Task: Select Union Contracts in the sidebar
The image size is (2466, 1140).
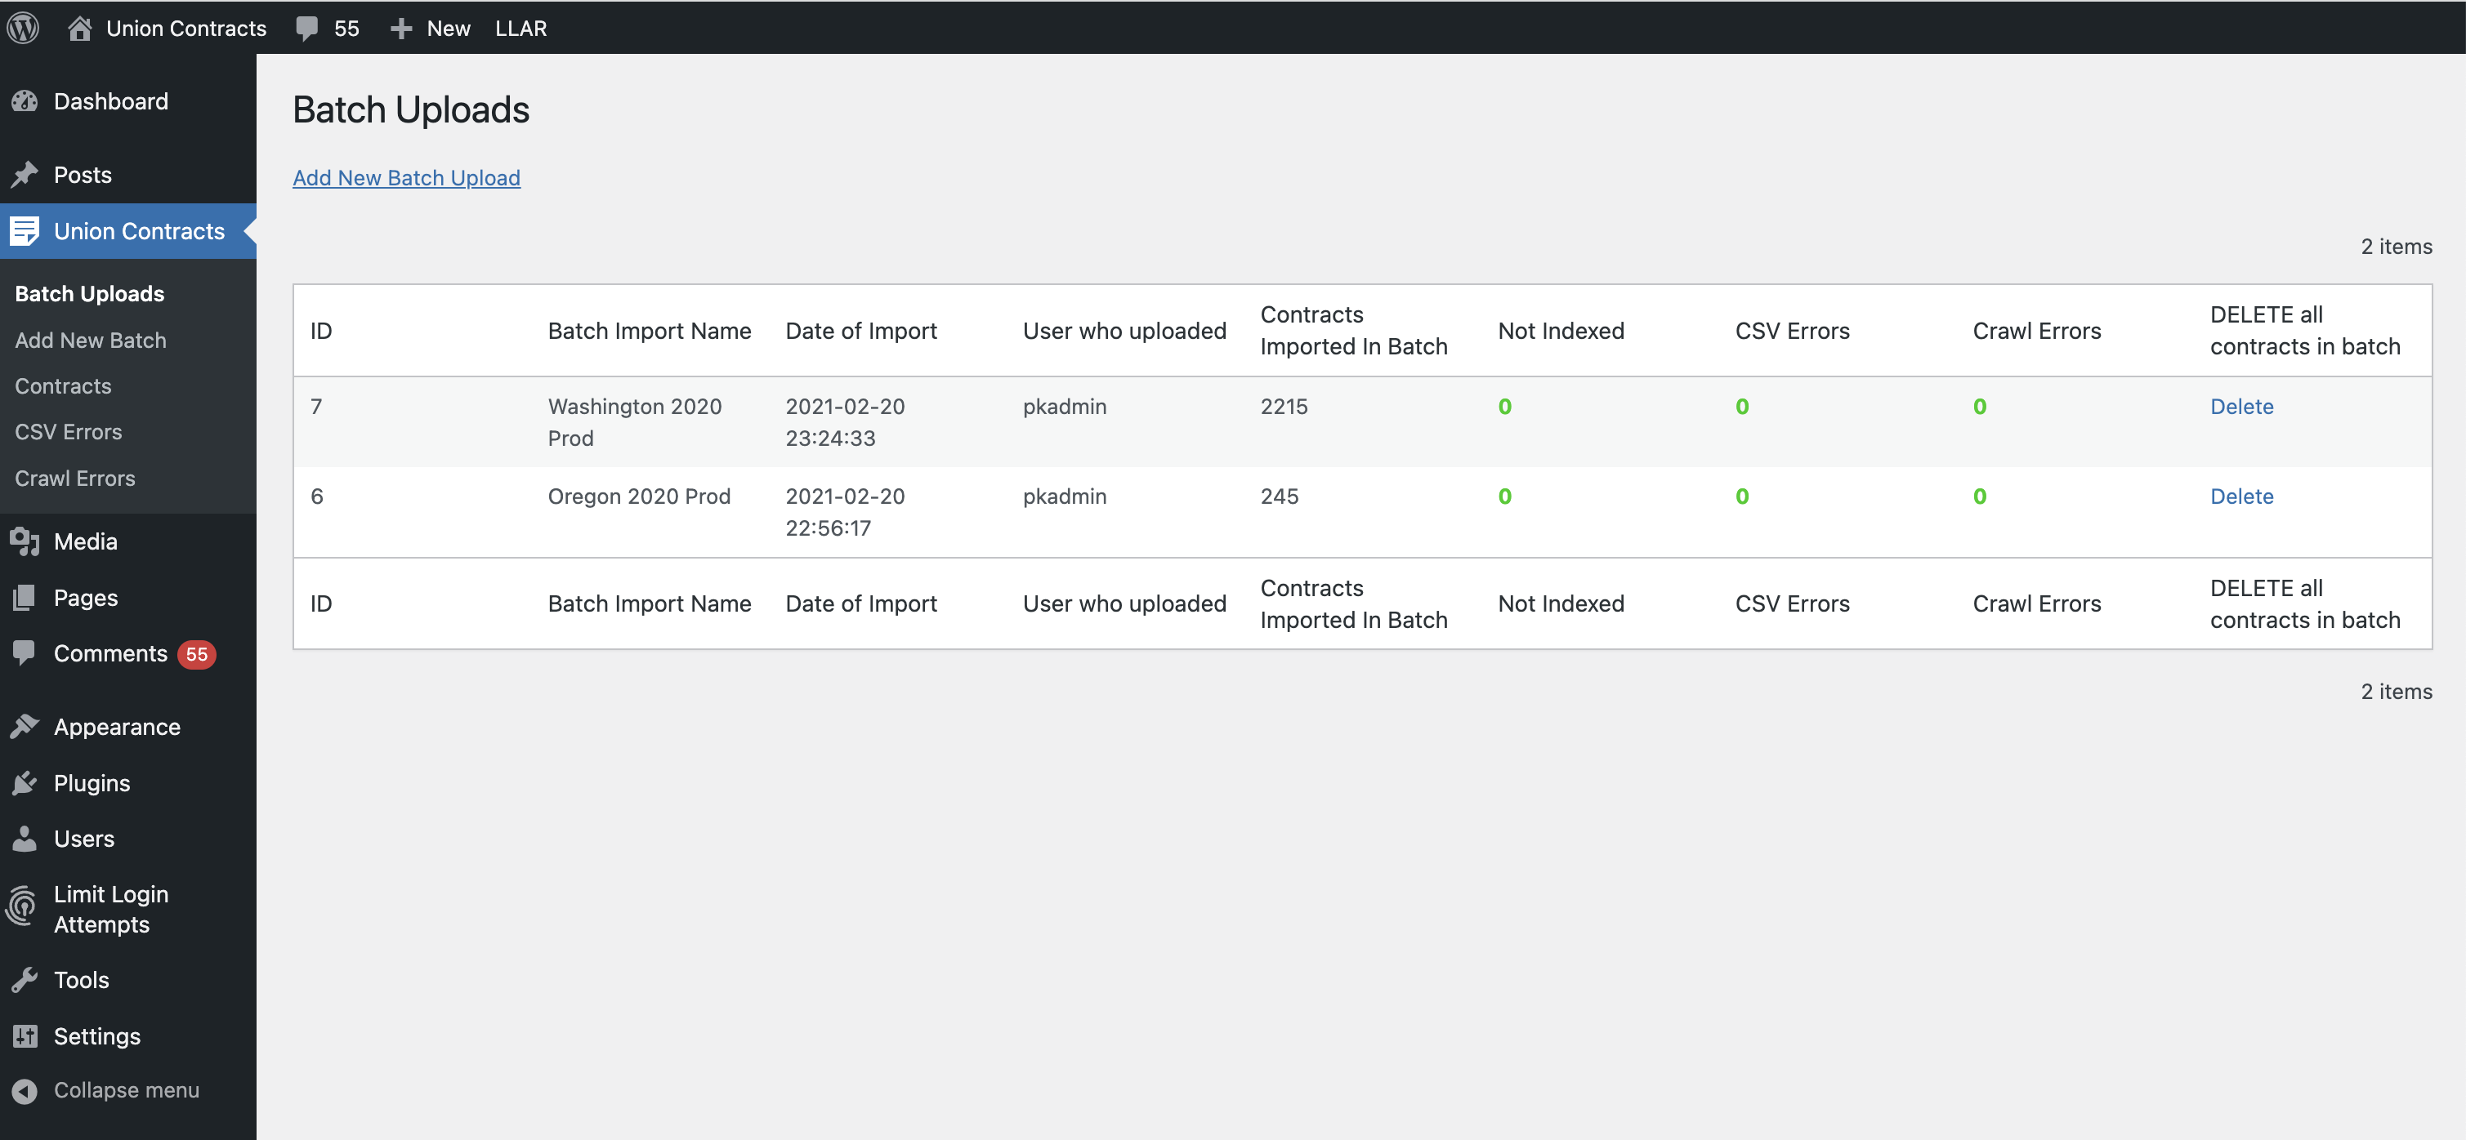Action: point(139,230)
